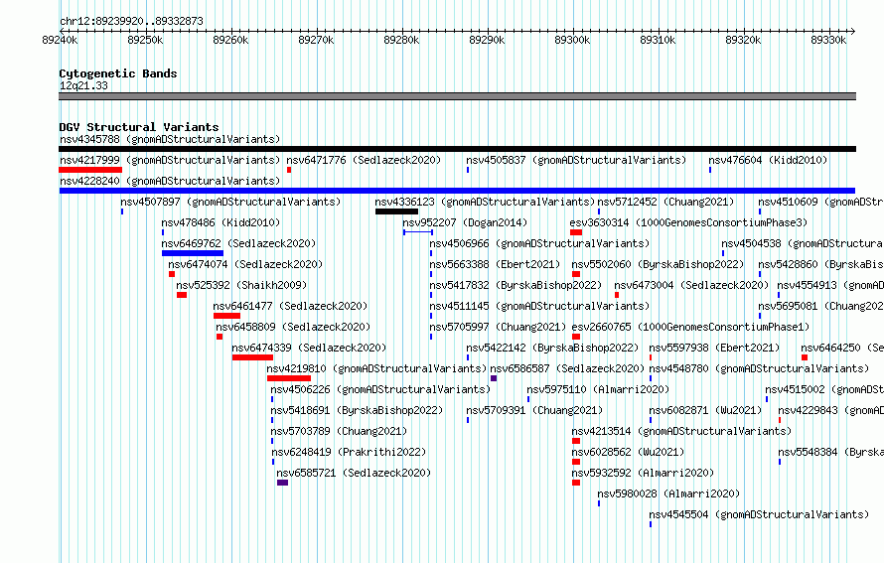
Task: Click the nsv525392 red variant marker
Action: point(182,295)
